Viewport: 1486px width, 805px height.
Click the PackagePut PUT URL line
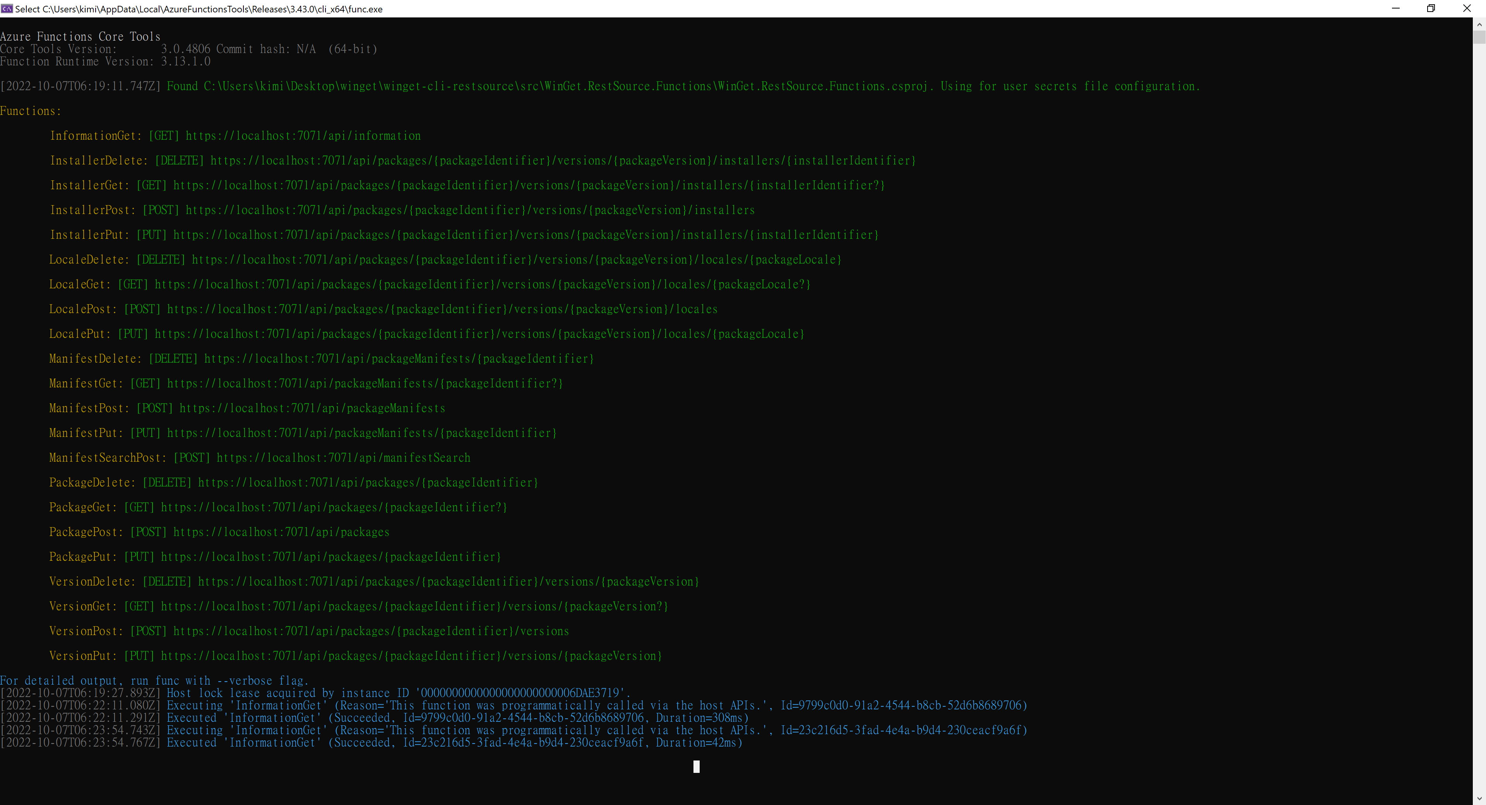pyautogui.click(x=275, y=557)
